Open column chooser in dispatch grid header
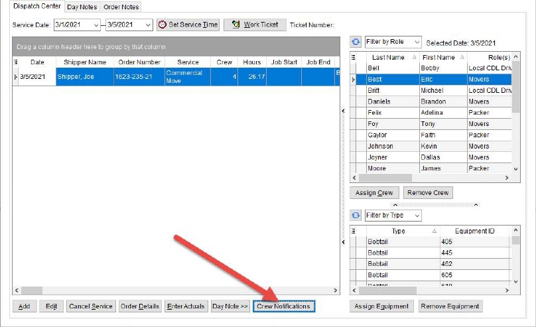The image size is (536, 327). pos(16,62)
